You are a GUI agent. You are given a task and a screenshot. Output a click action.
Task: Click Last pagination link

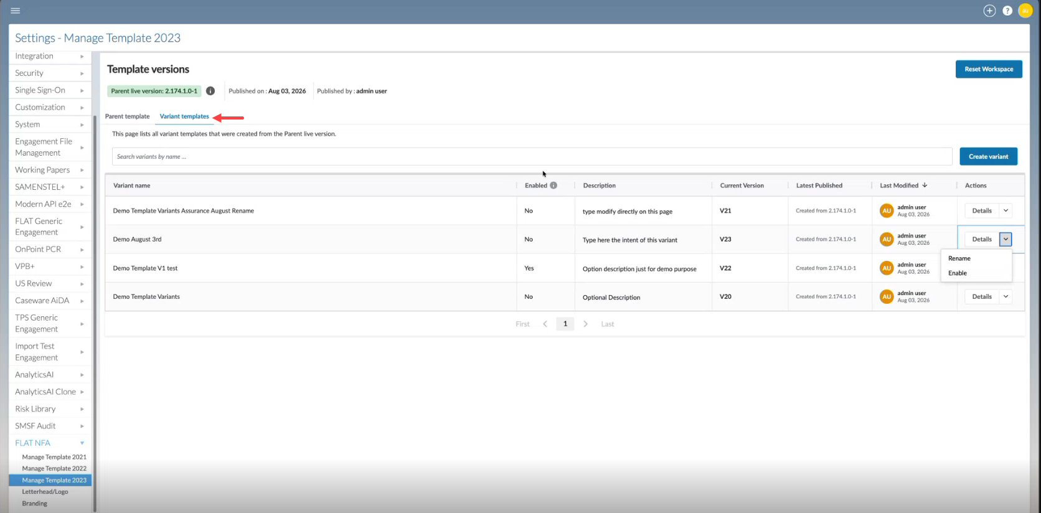[x=607, y=324]
